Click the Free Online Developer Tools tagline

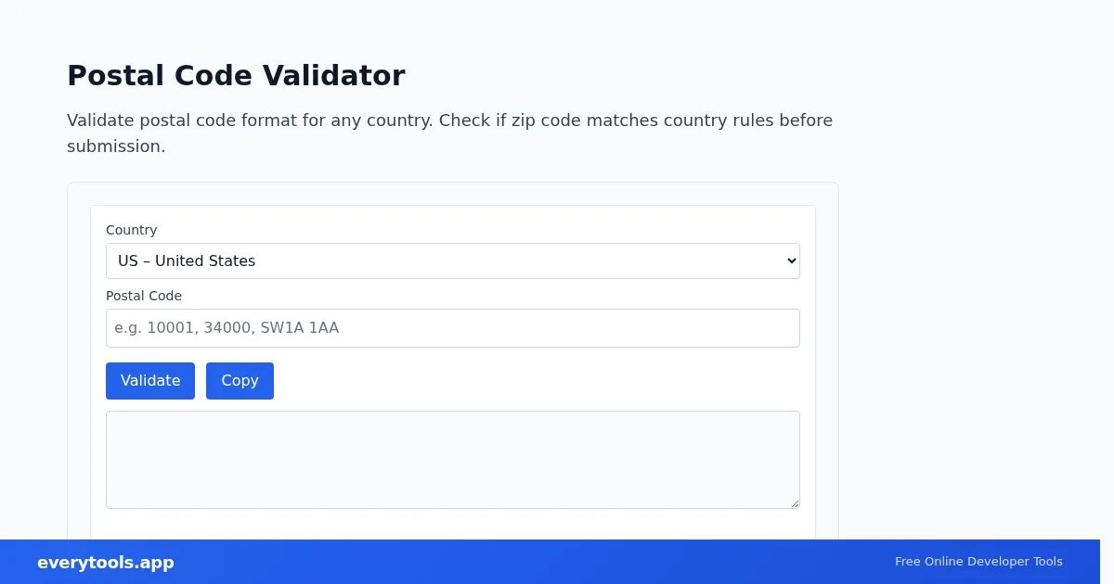(978, 562)
